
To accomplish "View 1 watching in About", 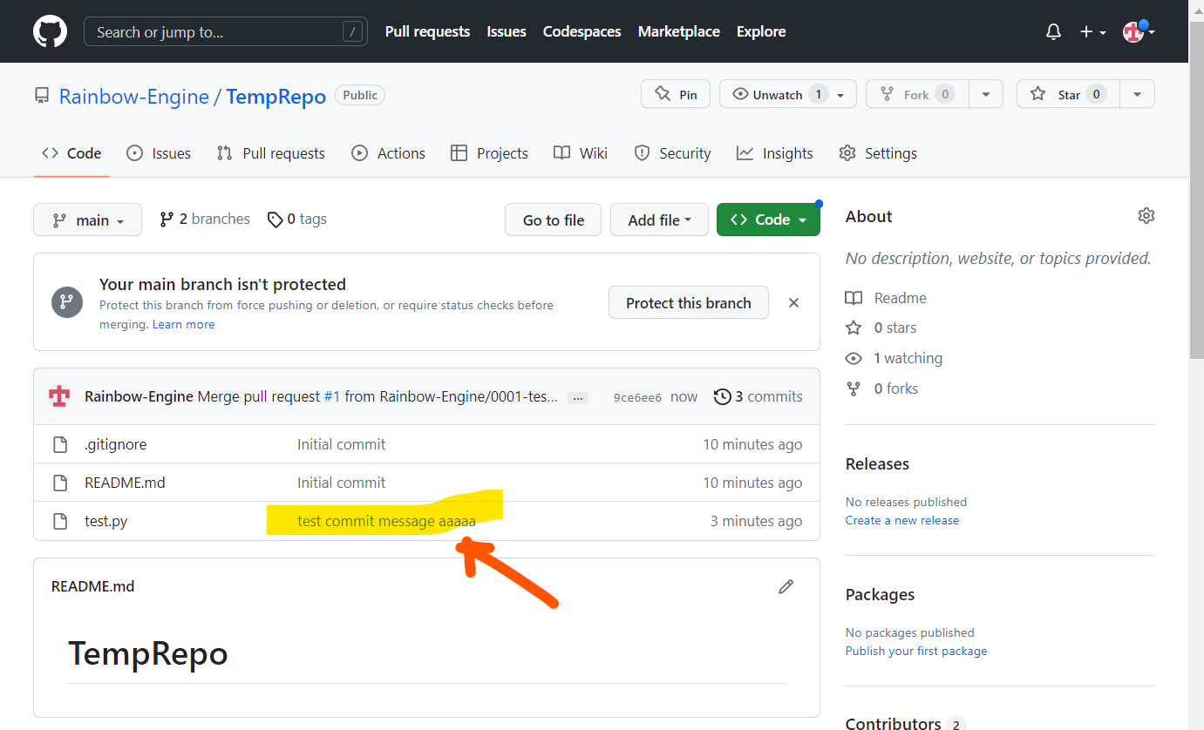I will (894, 358).
